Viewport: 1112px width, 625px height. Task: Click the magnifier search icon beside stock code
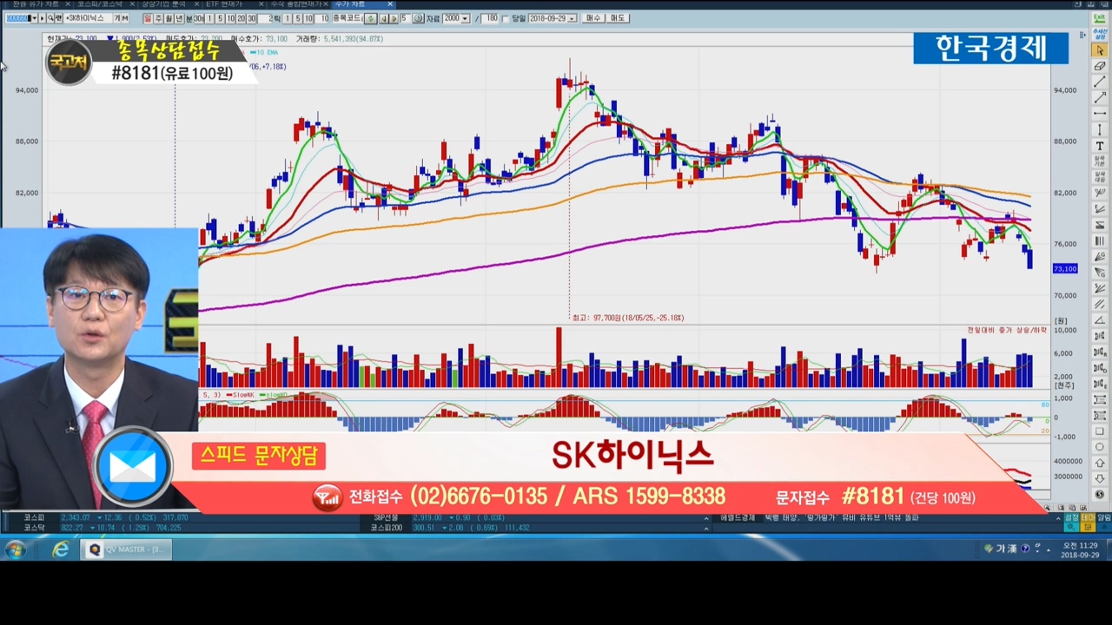pos(50,18)
